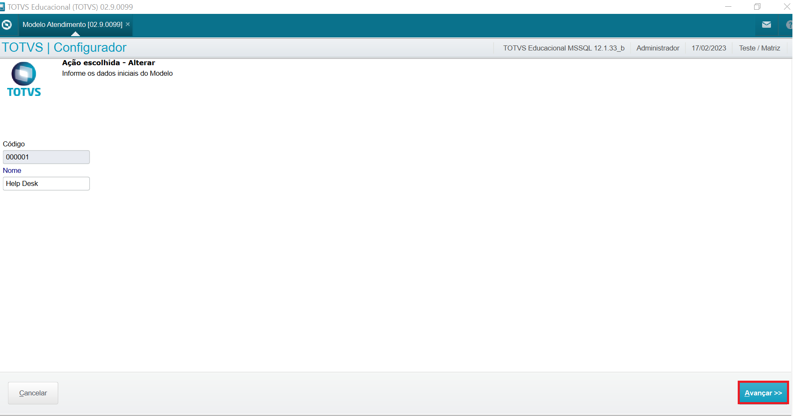Click the Administrador user label

658,48
